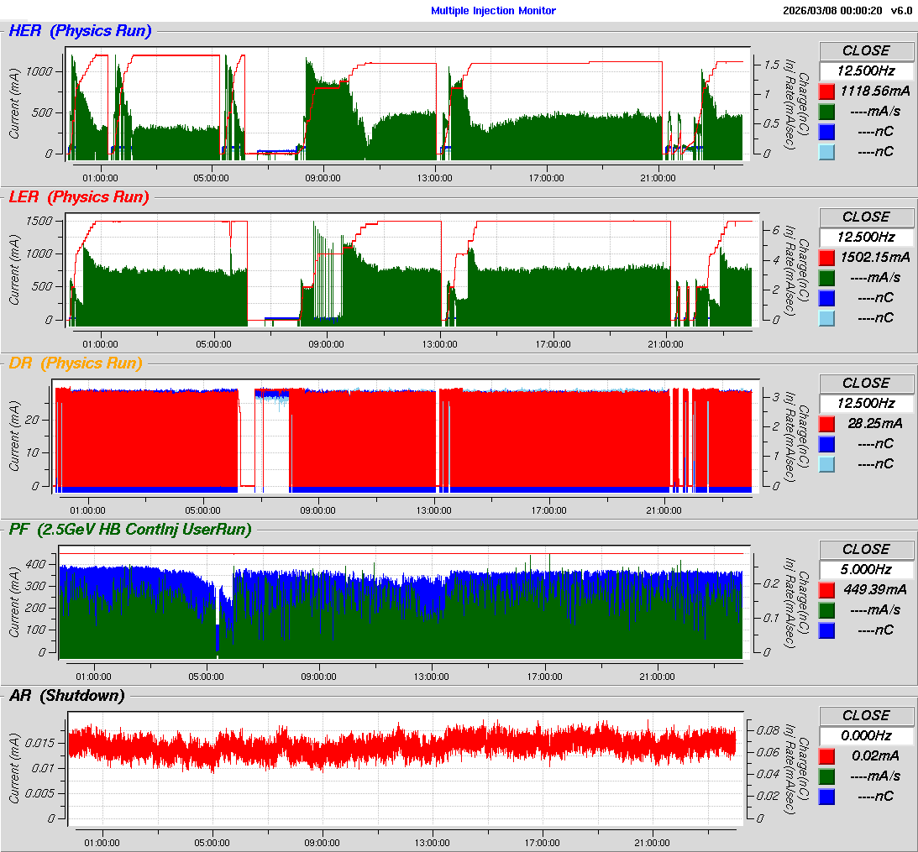The image size is (918, 852).
Task: Click the CLOSE button in HER panel
Action: [865, 50]
